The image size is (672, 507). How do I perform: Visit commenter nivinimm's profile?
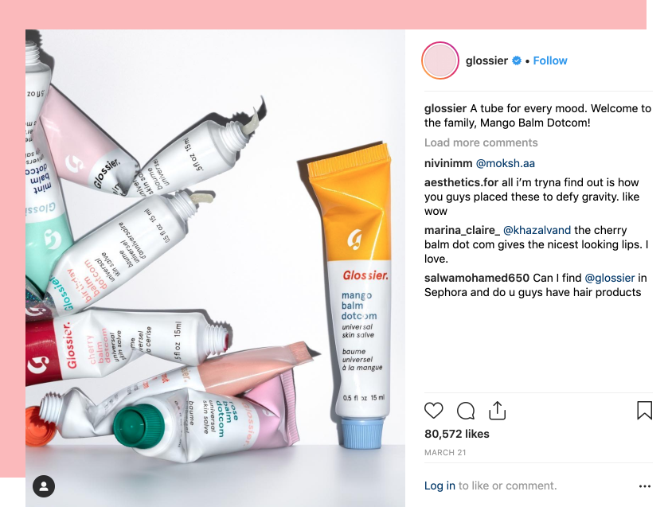[448, 163]
